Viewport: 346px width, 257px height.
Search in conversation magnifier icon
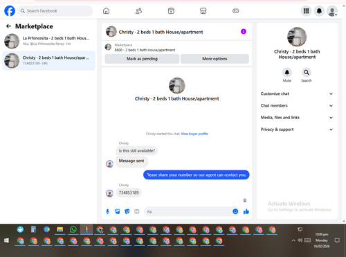click(307, 73)
